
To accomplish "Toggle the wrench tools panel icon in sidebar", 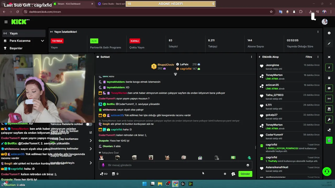I will (x=329, y=120).
